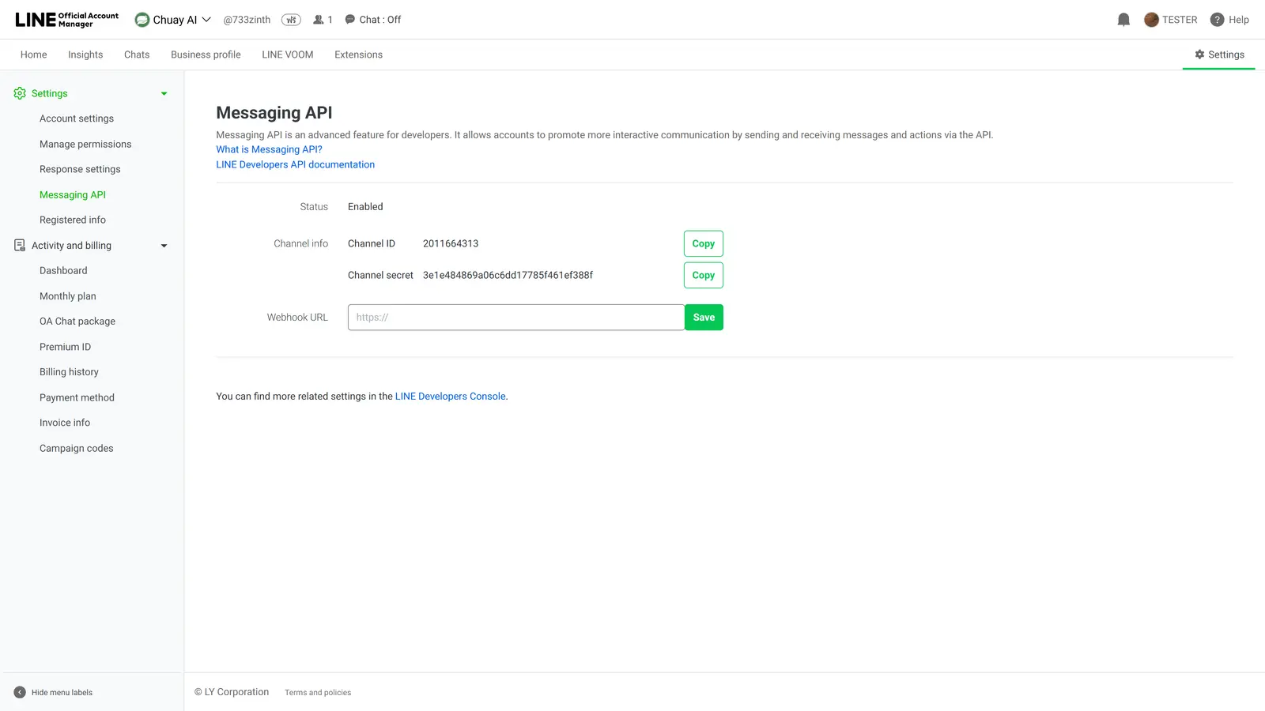Open the What is Messaging API? link
Image resolution: width=1265 pixels, height=711 pixels.
269,149
